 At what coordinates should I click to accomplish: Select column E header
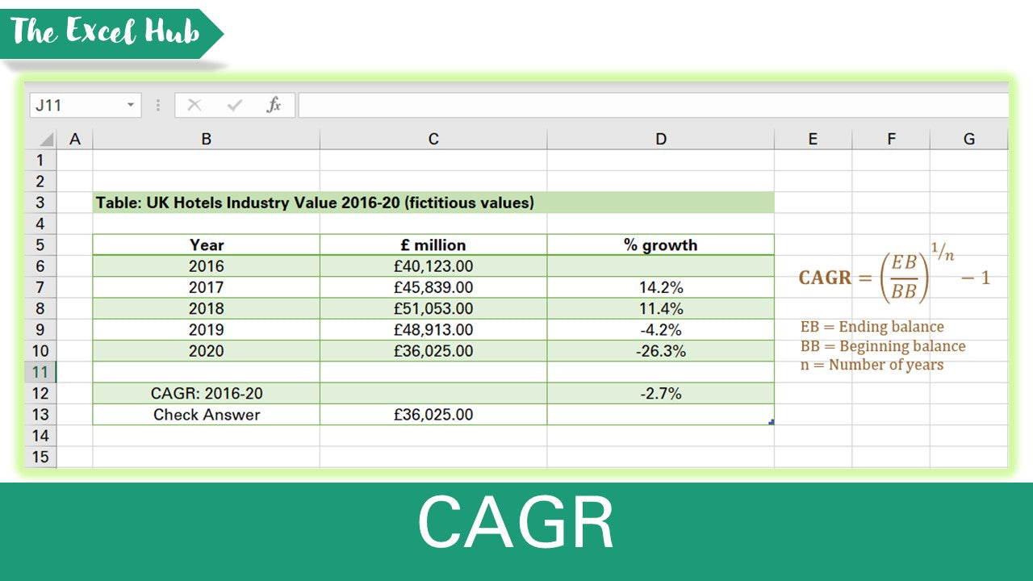coord(813,140)
